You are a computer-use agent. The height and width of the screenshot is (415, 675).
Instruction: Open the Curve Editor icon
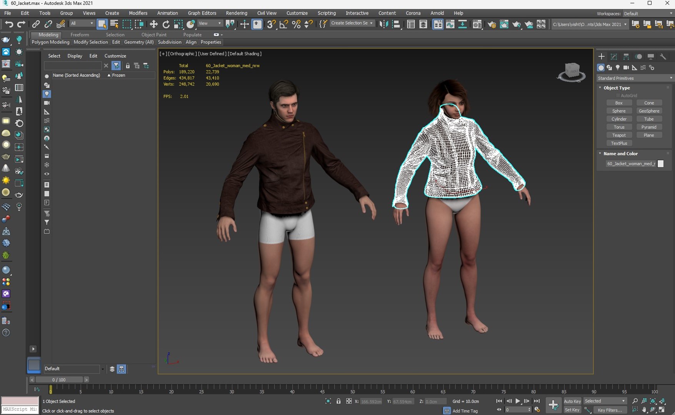[450, 24]
